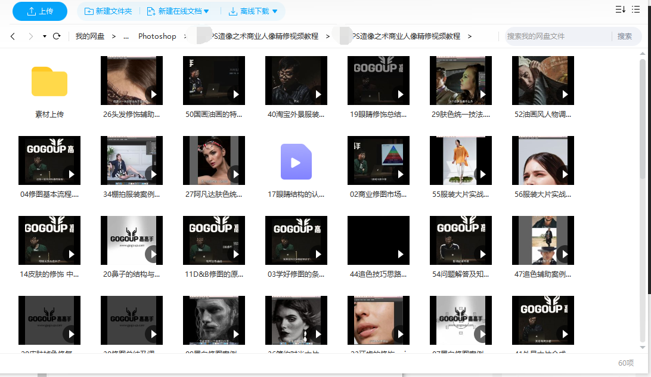
Task: Click the 上传 upload button
Action: coord(40,11)
